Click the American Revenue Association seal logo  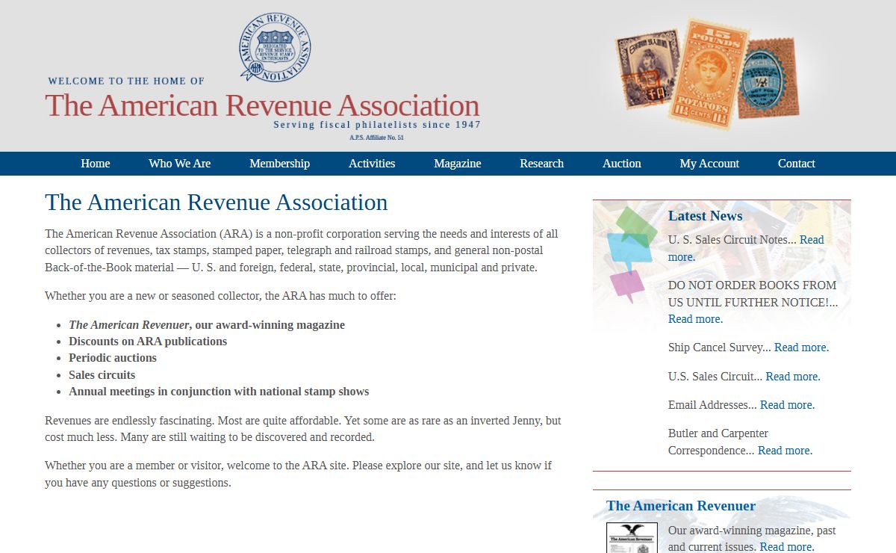click(x=275, y=46)
